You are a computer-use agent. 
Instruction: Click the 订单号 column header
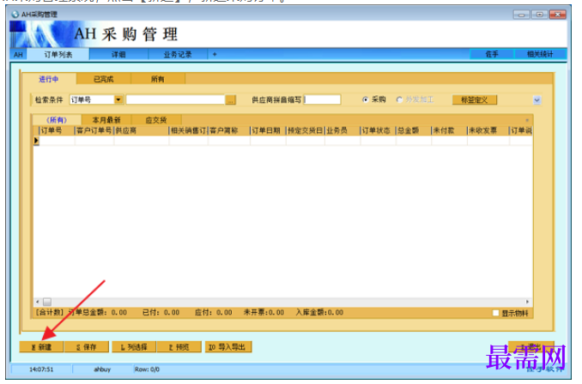(x=58, y=130)
